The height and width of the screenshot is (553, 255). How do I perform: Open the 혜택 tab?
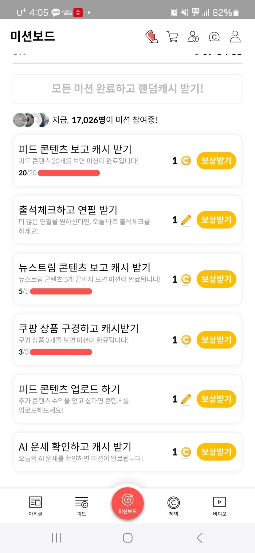pyautogui.click(x=174, y=506)
